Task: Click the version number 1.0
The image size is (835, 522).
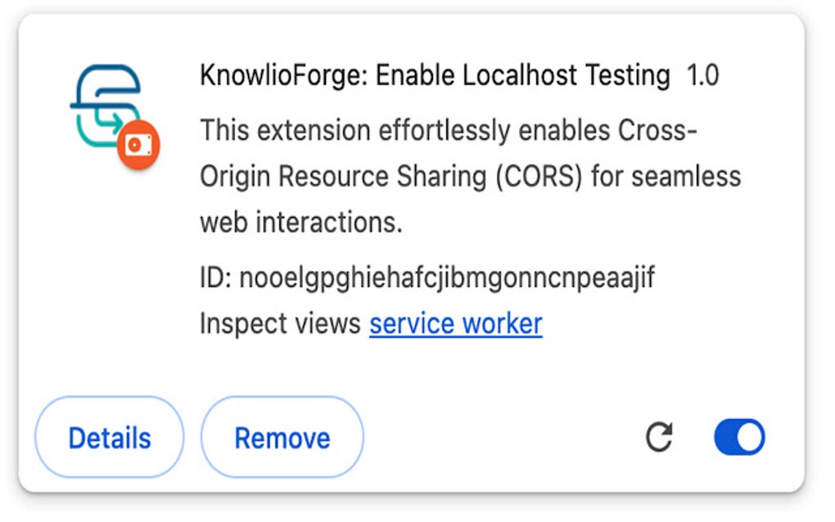Action: click(702, 76)
